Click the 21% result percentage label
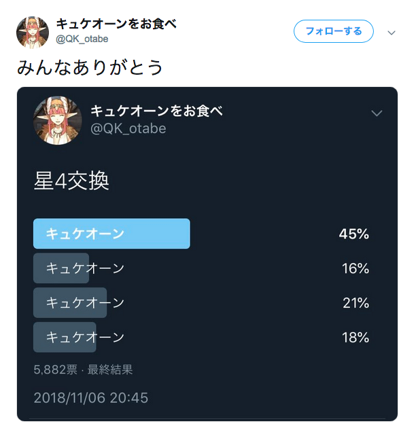Viewport: 416px width, 428px height. click(356, 303)
